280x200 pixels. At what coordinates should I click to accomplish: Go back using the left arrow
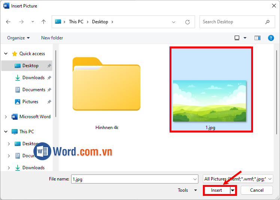[x=8, y=22]
